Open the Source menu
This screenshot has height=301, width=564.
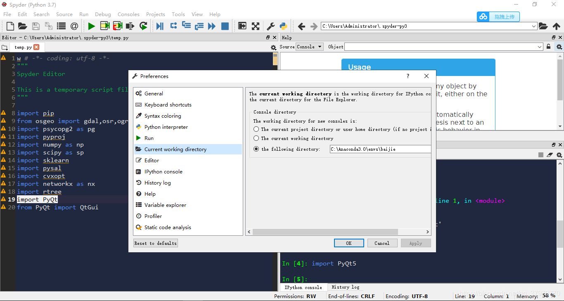click(x=64, y=14)
